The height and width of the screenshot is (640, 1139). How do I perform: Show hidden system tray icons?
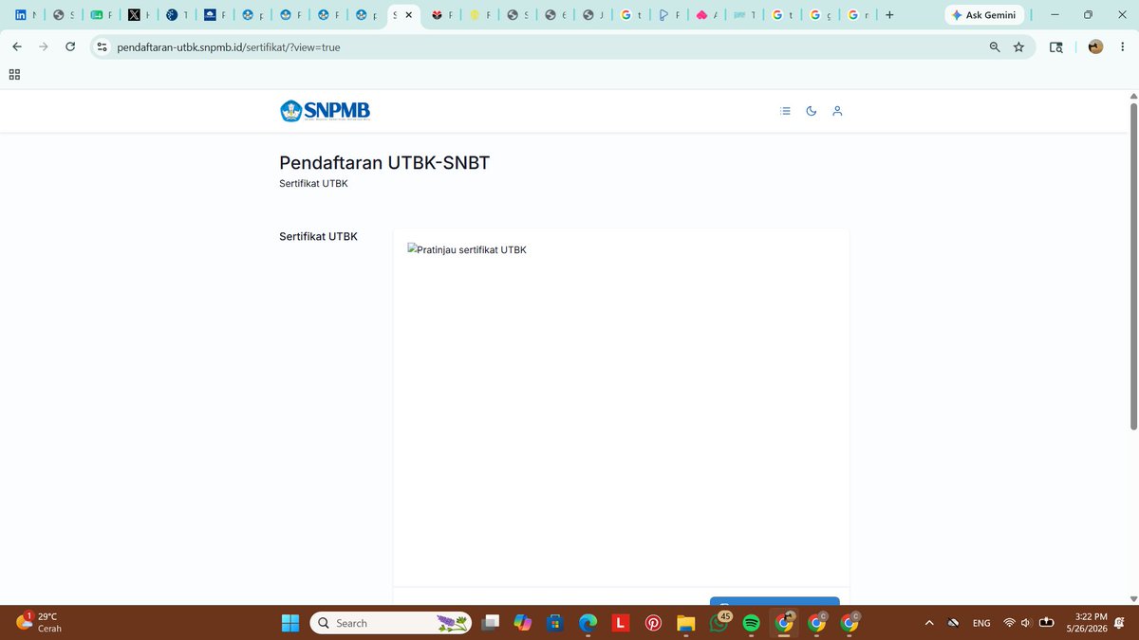pyautogui.click(x=929, y=623)
